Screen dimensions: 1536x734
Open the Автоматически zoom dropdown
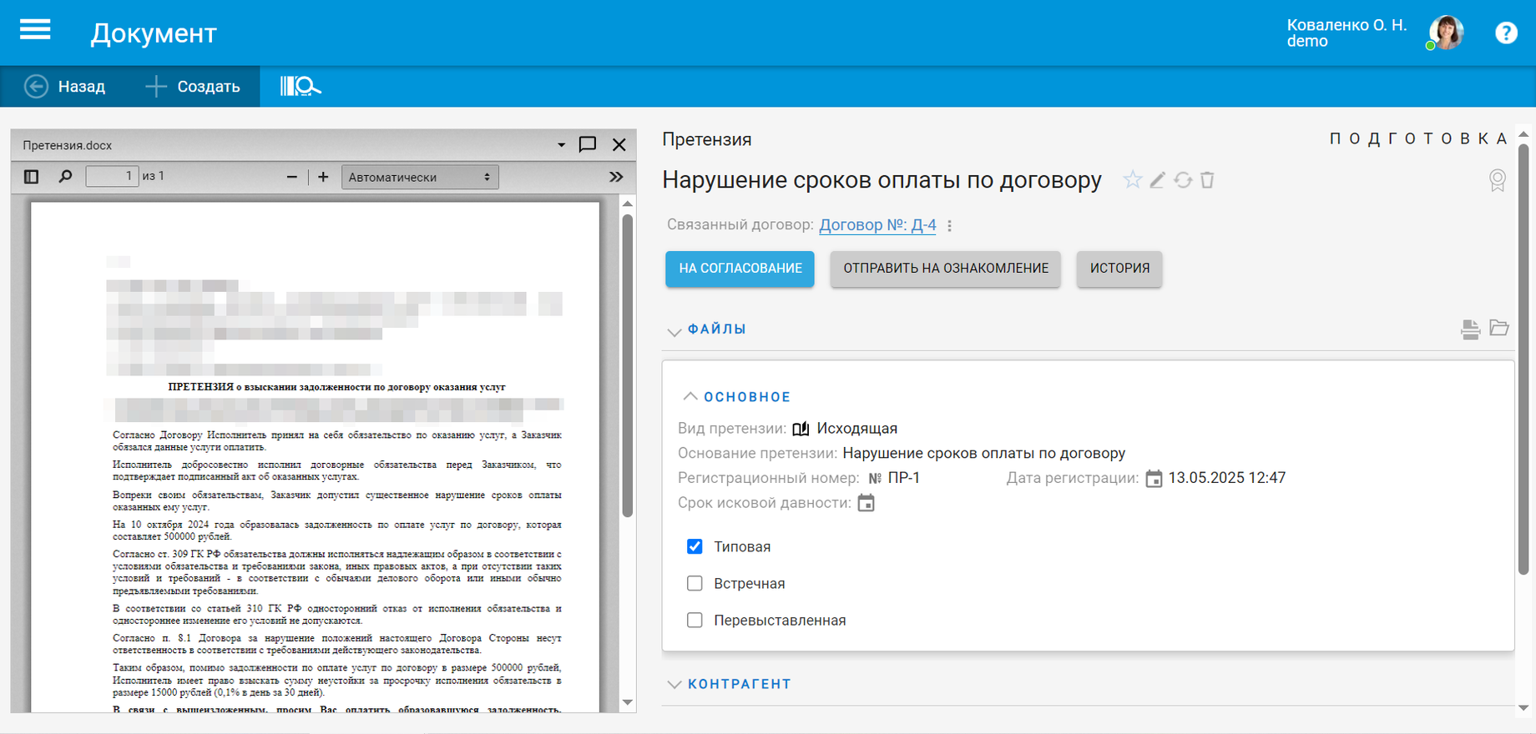pos(420,177)
